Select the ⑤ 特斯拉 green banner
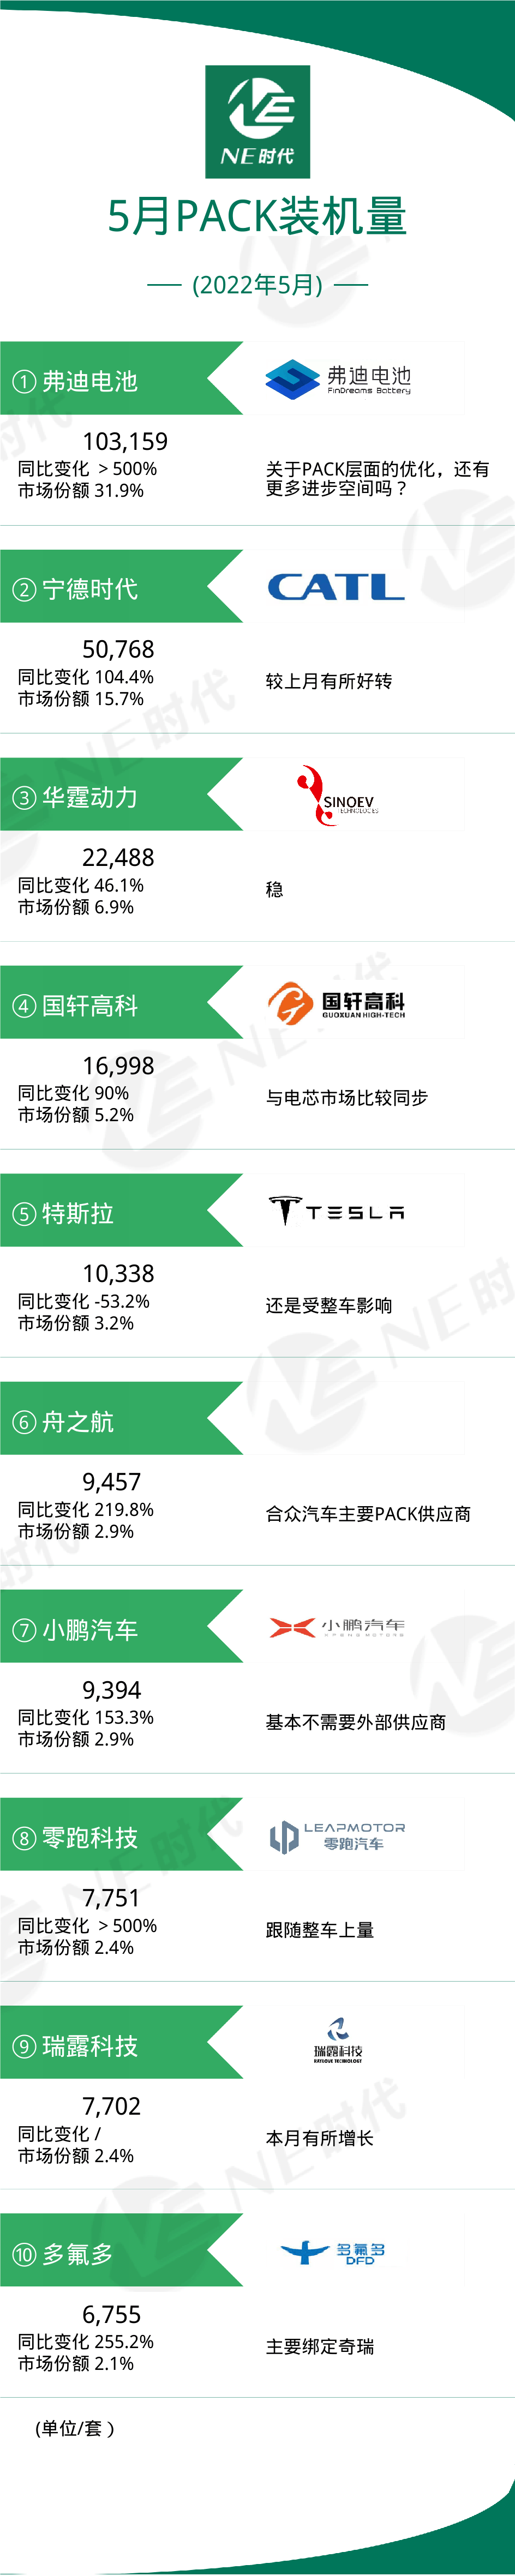The height and width of the screenshot is (2576, 515). click(x=121, y=1210)
